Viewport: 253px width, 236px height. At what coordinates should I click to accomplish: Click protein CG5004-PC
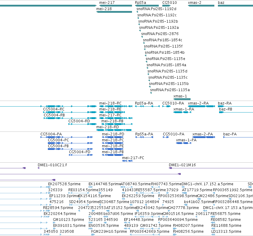58,140
